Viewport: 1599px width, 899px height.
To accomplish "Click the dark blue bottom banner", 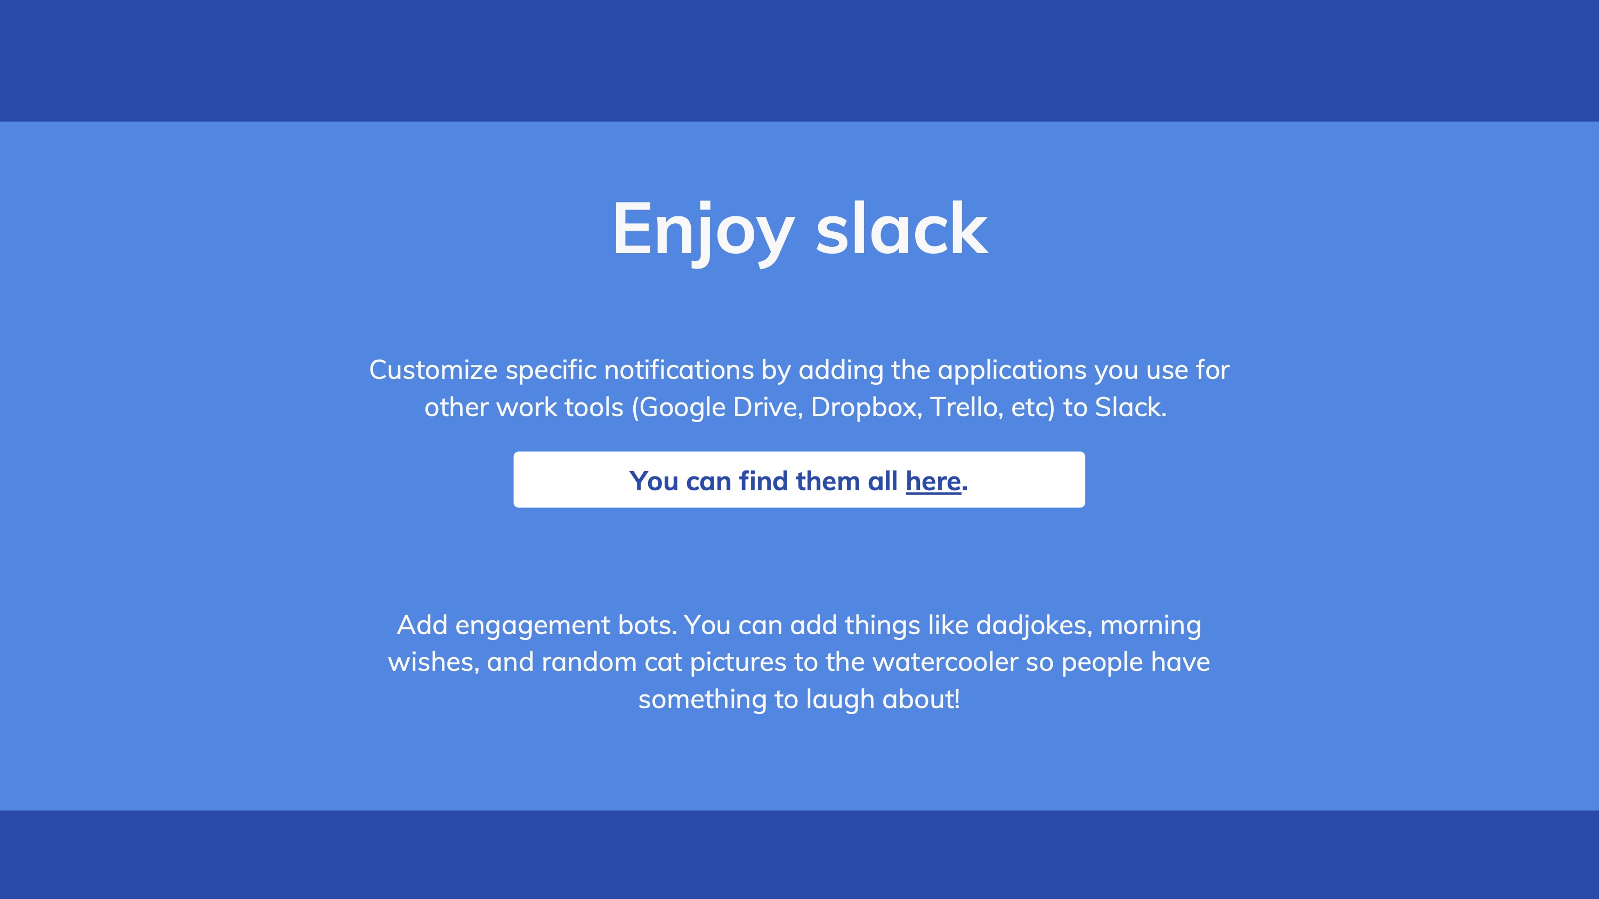I will click(799, 855).
